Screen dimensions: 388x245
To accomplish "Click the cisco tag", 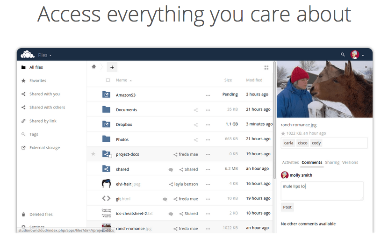I will pyautogui.click(x=302, y=143).
